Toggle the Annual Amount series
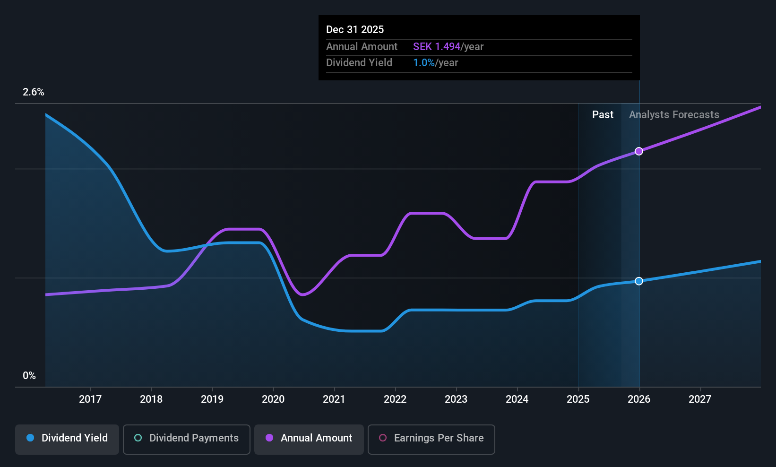 pyautogui.click(x=309, y=440)
